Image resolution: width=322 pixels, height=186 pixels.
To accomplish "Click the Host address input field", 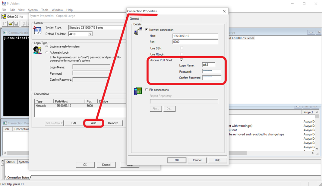I will pyautogui.click(x=195, y=36).
